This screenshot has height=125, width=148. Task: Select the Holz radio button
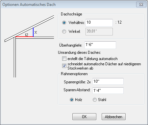72,100
